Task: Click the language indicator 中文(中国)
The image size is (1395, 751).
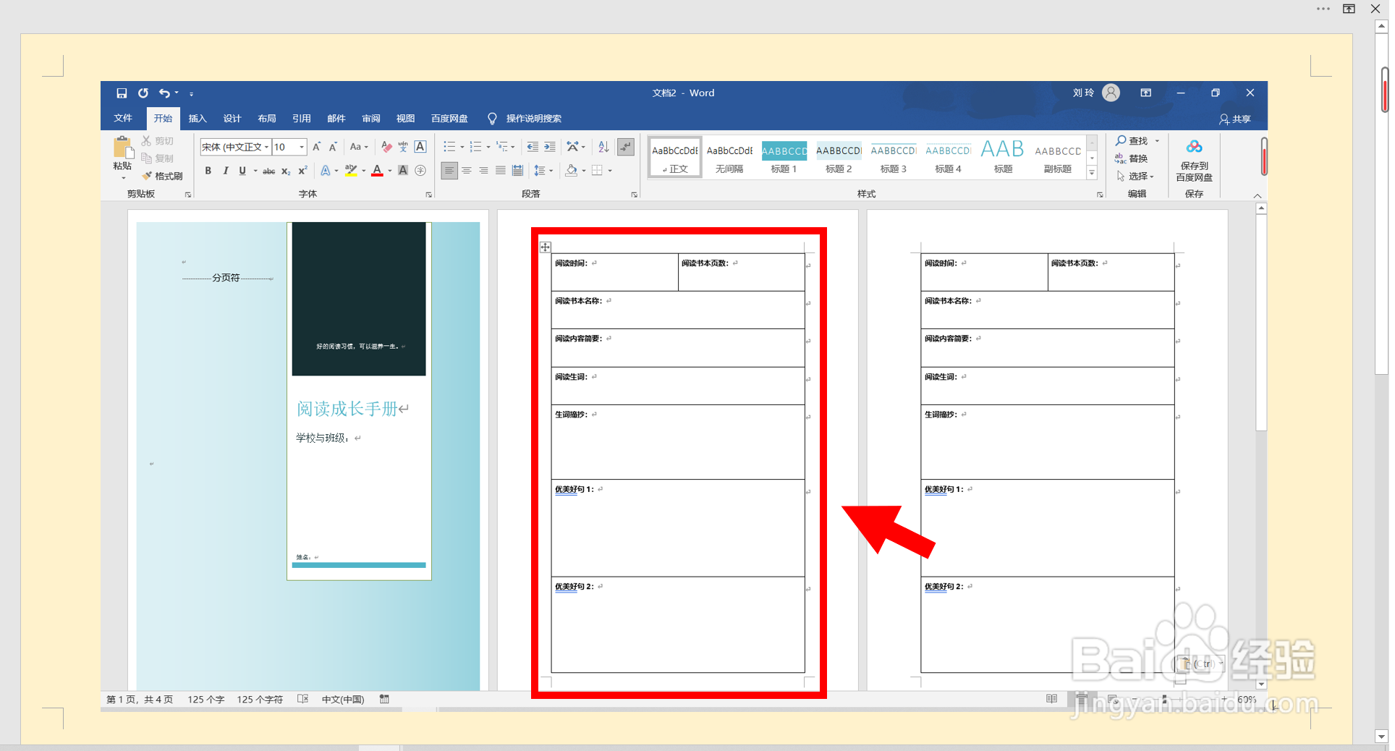Action: pos(343,700)
